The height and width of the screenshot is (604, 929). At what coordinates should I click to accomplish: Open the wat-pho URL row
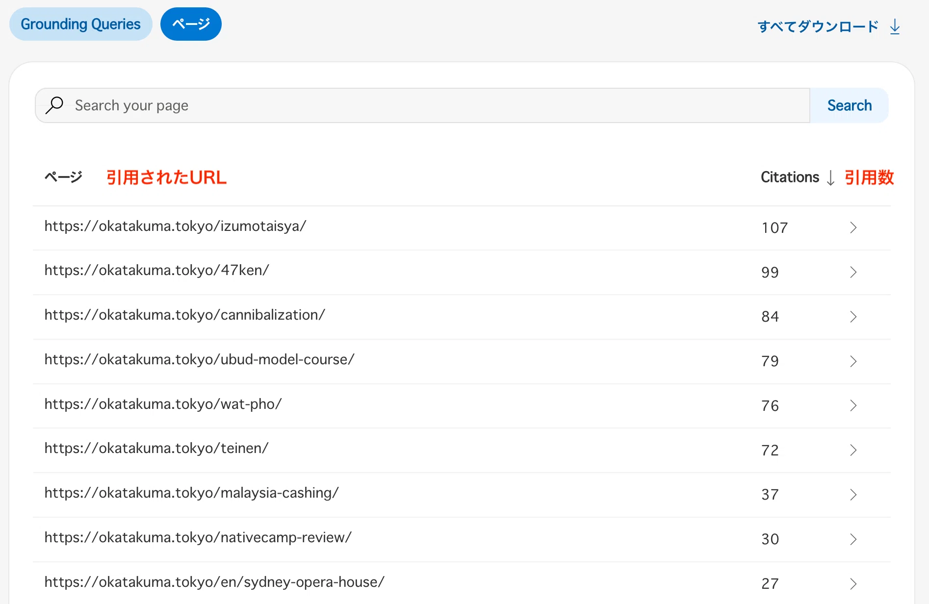(462, 406)
